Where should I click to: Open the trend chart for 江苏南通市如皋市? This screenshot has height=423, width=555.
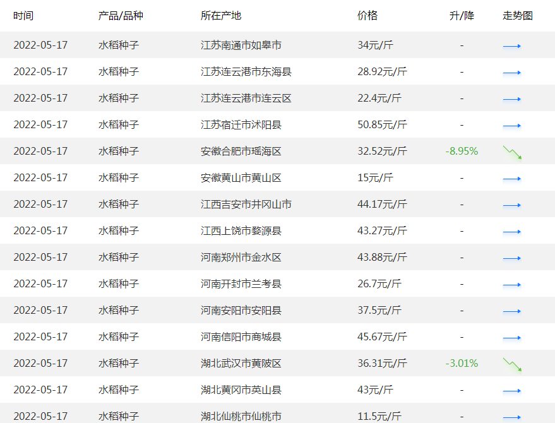click(511, 45)
